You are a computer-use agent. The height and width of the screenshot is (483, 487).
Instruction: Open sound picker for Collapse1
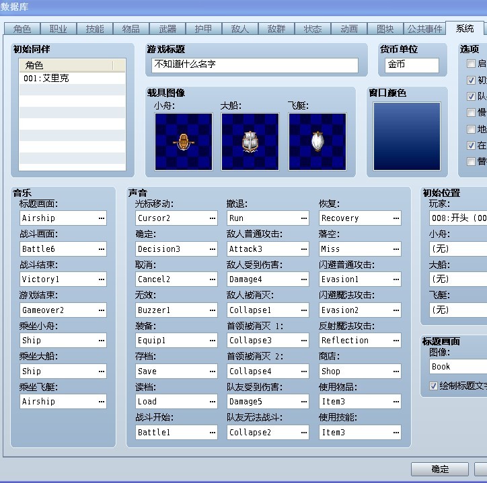pos(304,310)
